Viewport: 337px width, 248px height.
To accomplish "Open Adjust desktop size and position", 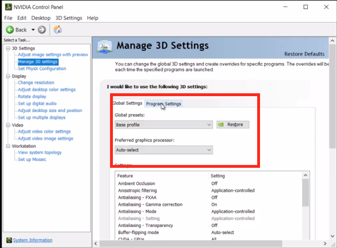I will [50, 110].
